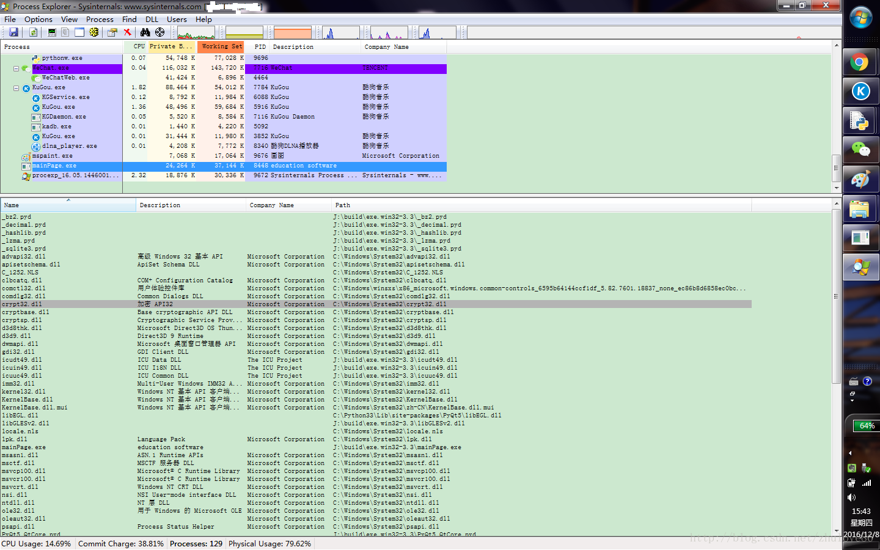Open the View menu

(69, 20)
